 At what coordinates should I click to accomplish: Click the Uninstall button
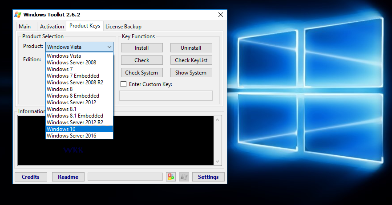[191, 47]
